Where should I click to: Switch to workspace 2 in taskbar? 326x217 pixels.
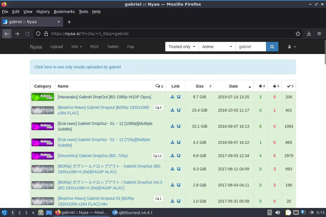click(19, 213)
